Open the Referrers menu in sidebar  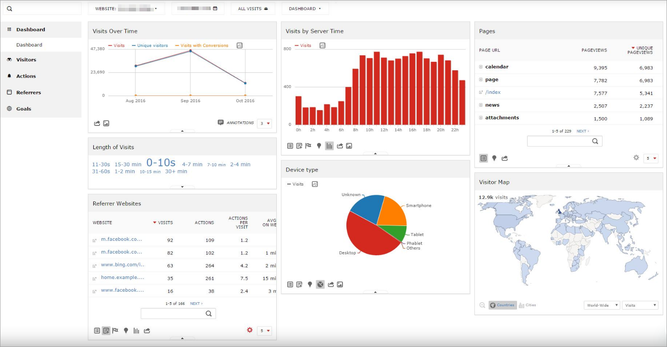tap(29, 93)
